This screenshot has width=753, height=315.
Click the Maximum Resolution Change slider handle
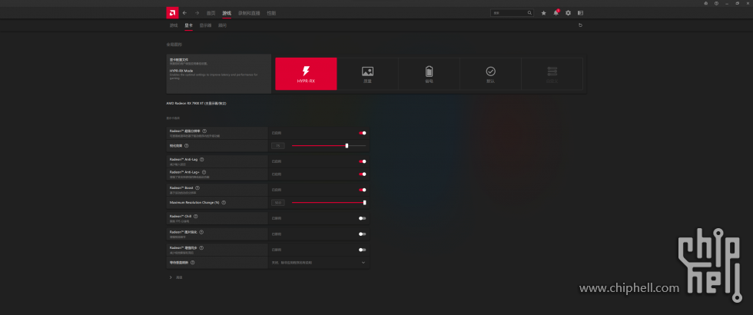pos(364,203)
